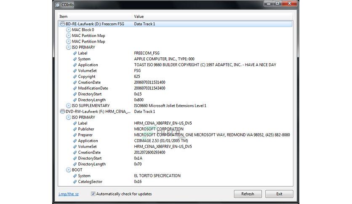The height and width of the screenshot is (204, 352).
Task: Click the tag icon beside Label FREECOM_FSG
Action: point(75,53)
